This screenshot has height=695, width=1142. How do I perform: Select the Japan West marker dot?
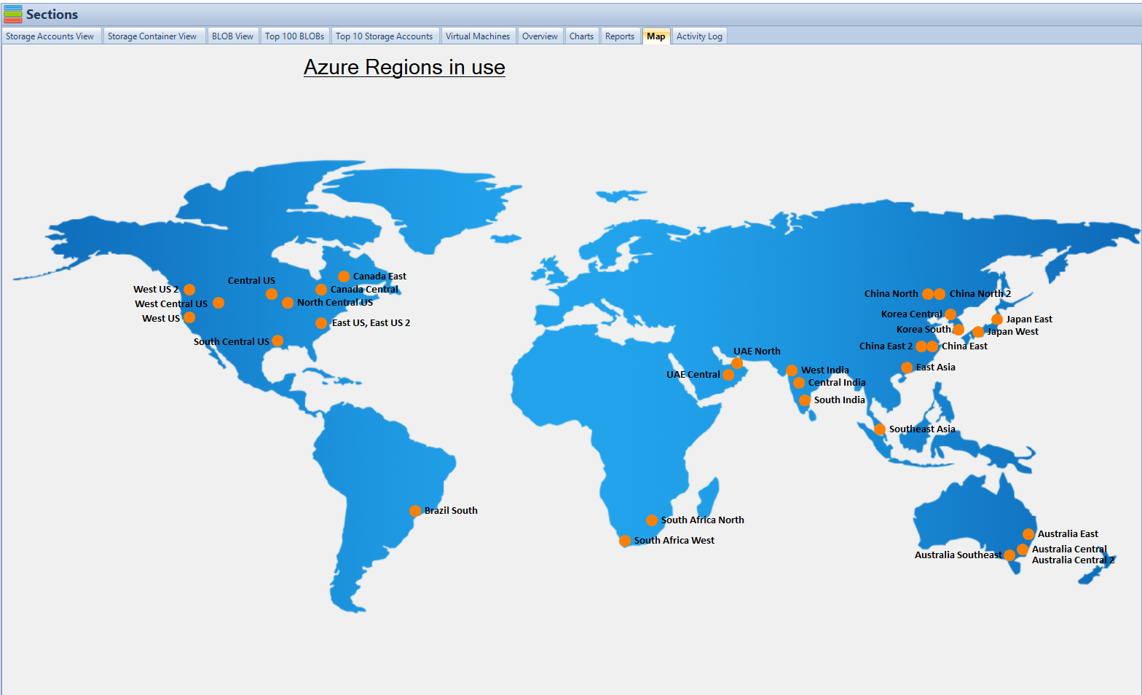coord(978,332)
